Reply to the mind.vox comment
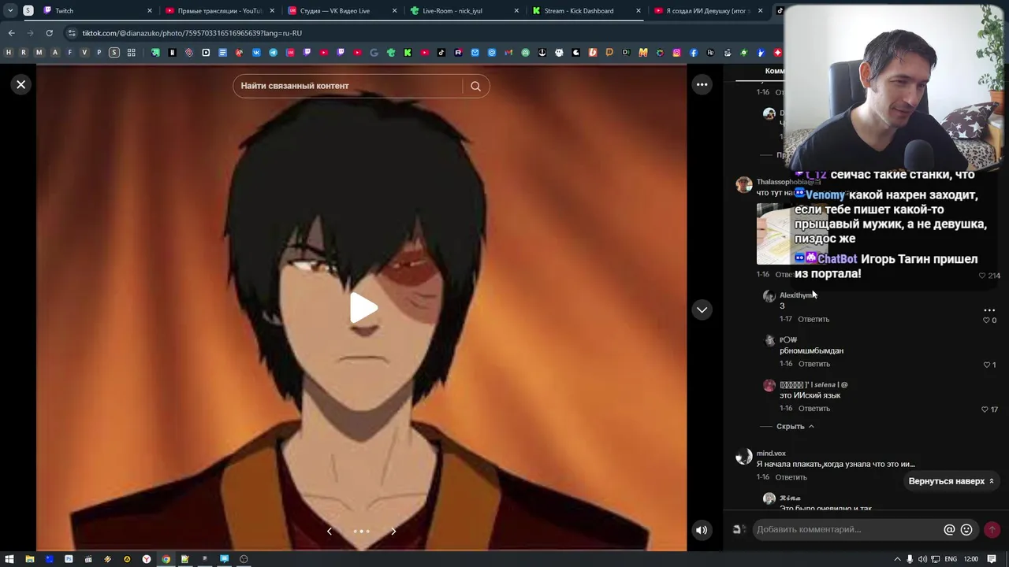The image size is (1009, 567). click(791, 477)
